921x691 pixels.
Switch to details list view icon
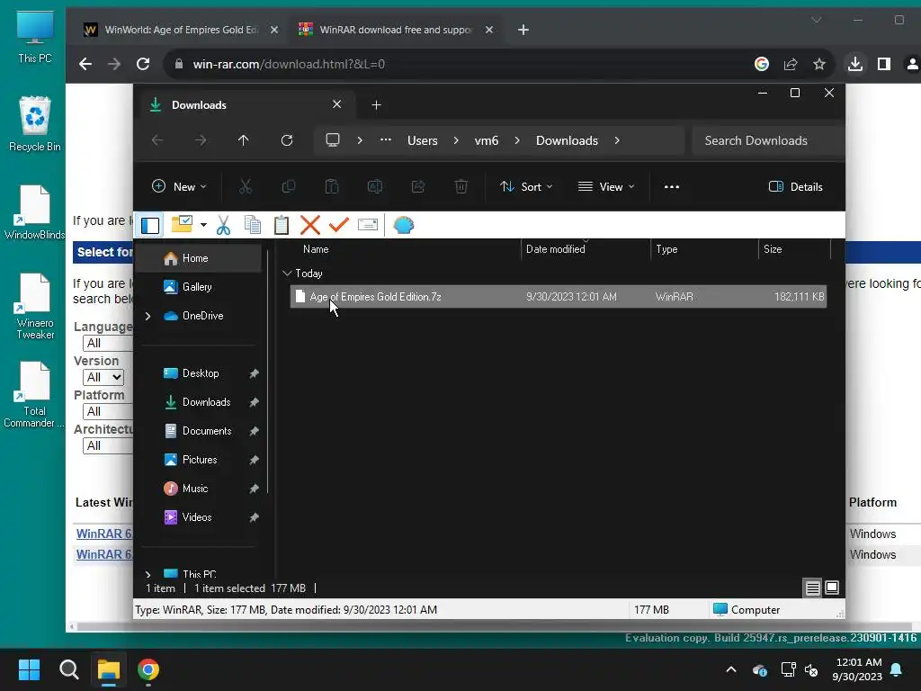point(812,588)
